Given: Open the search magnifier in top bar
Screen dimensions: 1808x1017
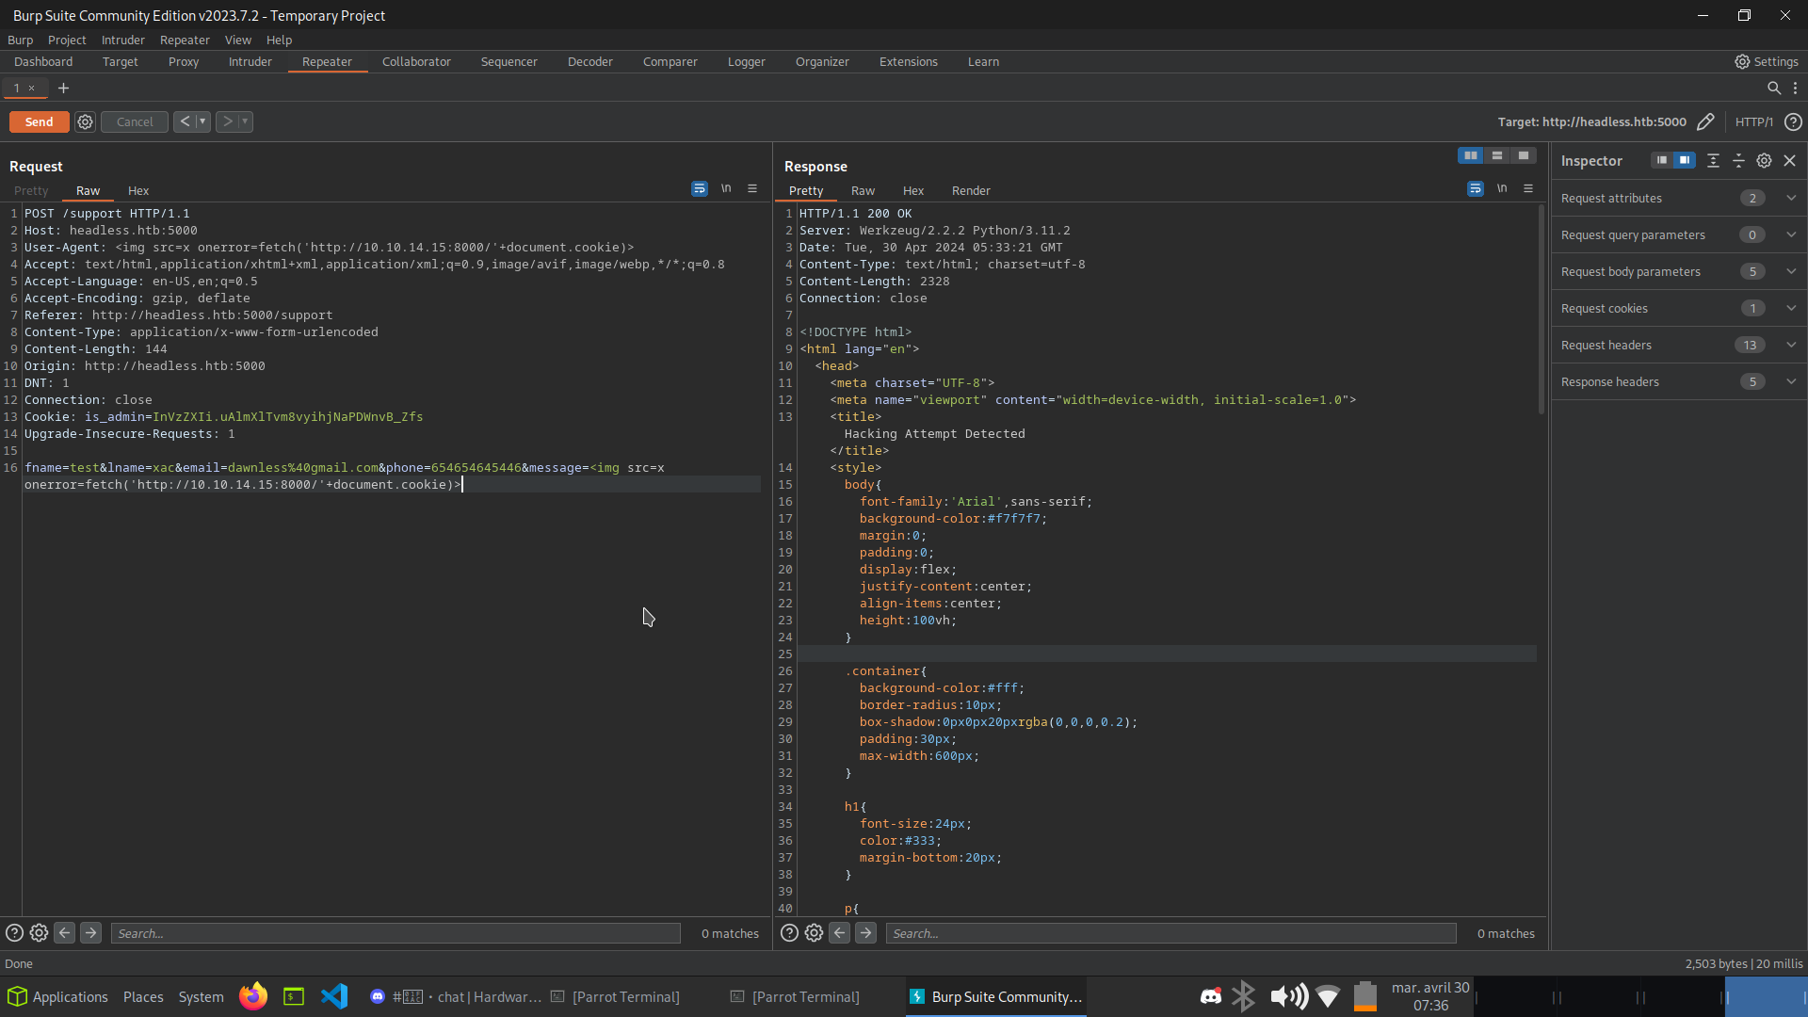Looking at the screenshot, I should click(1774, 88).
